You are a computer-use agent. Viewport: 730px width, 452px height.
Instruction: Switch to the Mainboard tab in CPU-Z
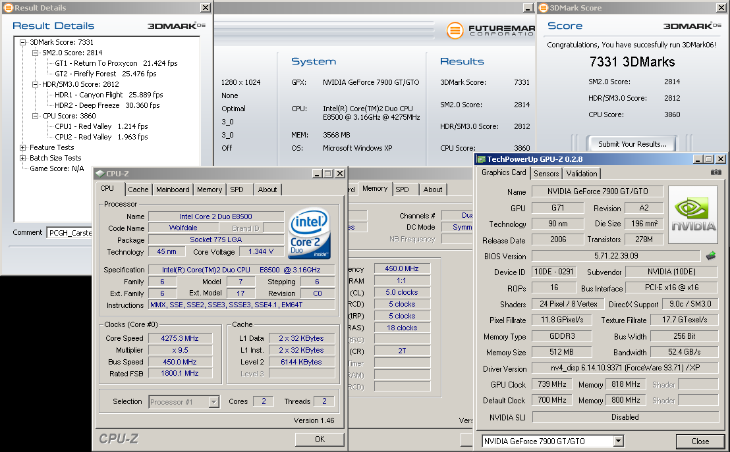pos(173,189)
